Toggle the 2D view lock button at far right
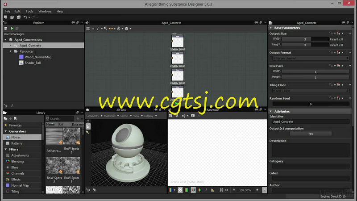 264,190
